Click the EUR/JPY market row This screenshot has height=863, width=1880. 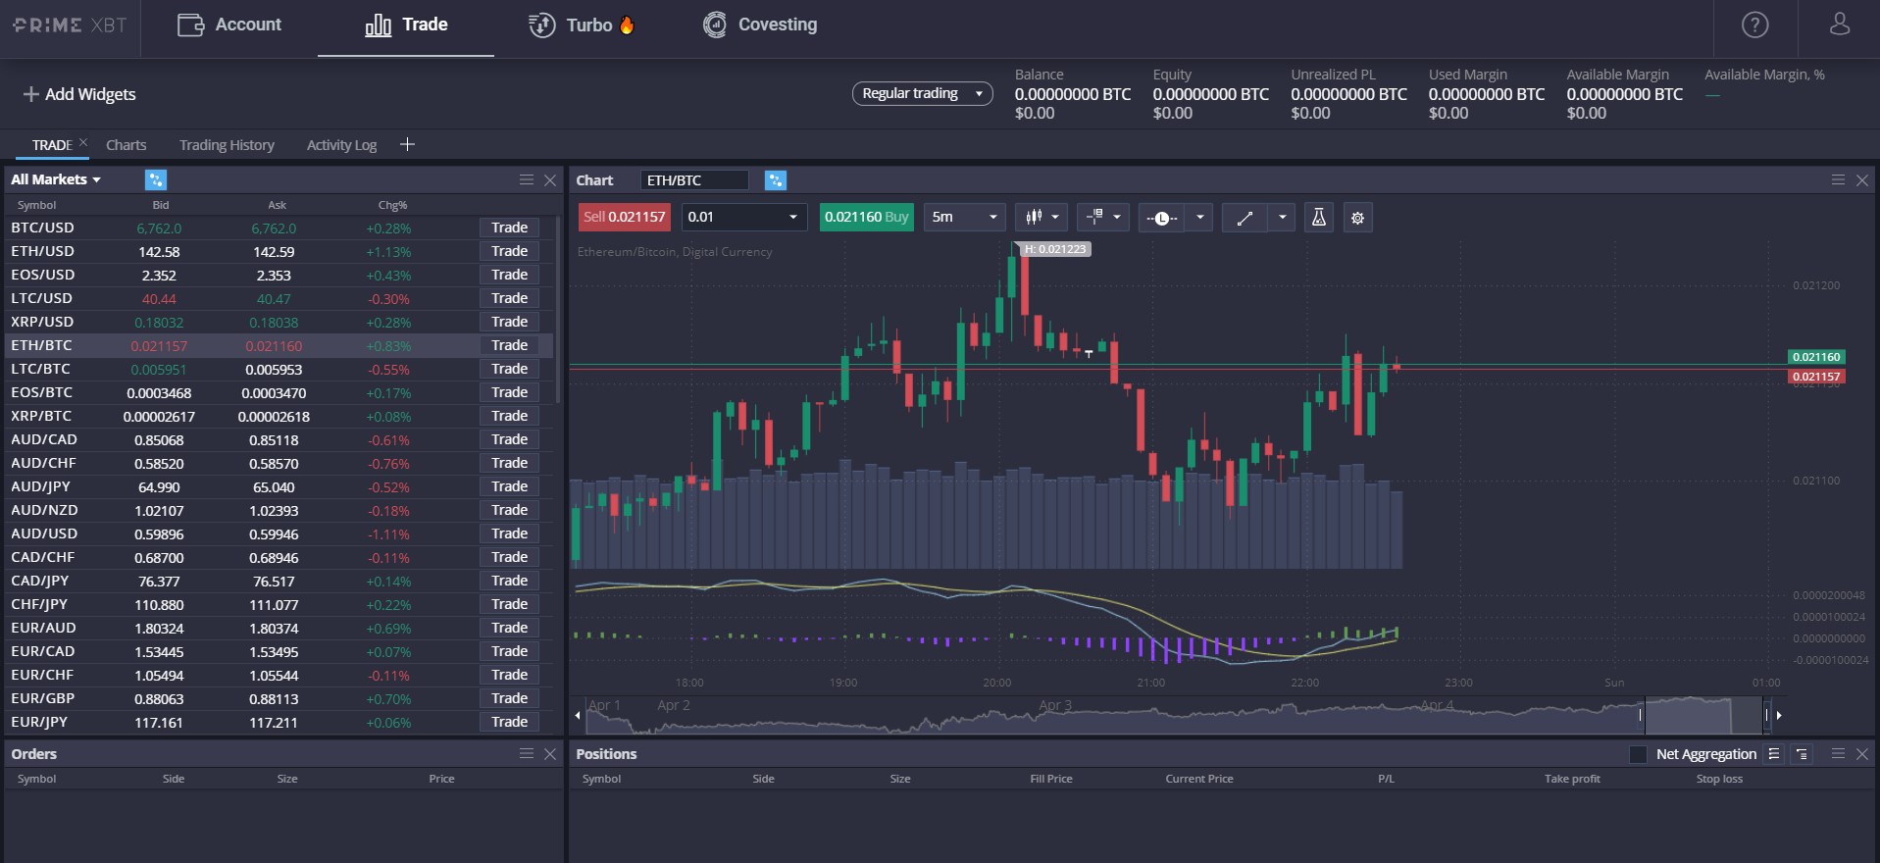[279, 722]
